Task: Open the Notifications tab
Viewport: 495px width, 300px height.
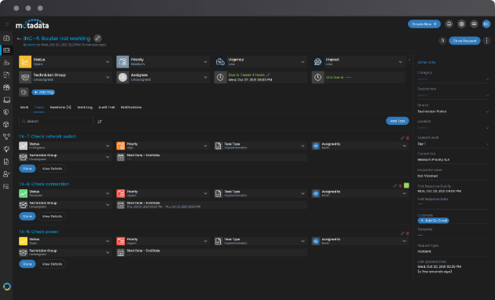Action: (131, 108)
